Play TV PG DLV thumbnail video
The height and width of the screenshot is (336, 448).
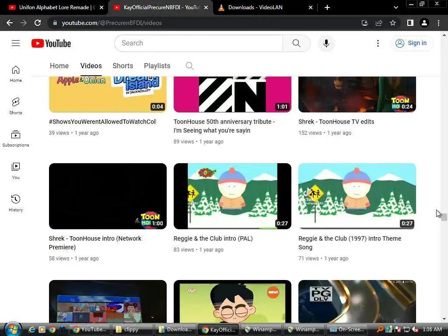click(357, 301)
